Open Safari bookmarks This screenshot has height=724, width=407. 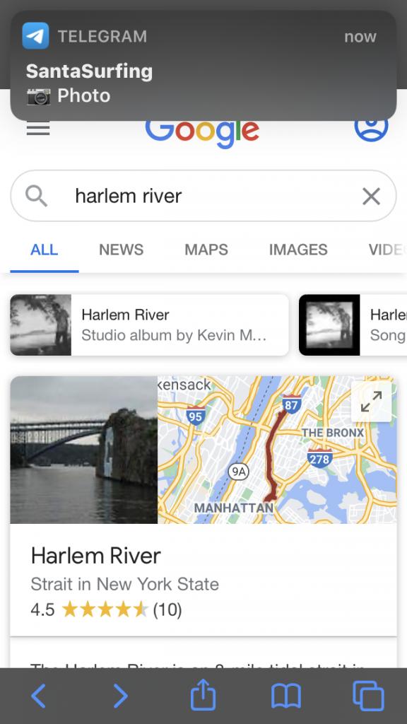(x=285, y=696)
